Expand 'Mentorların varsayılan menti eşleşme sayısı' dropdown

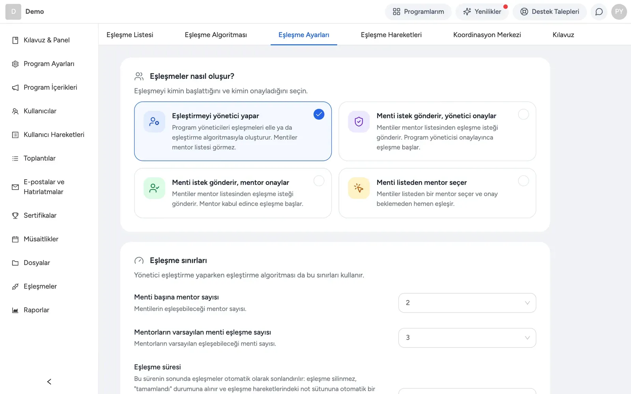point(467,338)
